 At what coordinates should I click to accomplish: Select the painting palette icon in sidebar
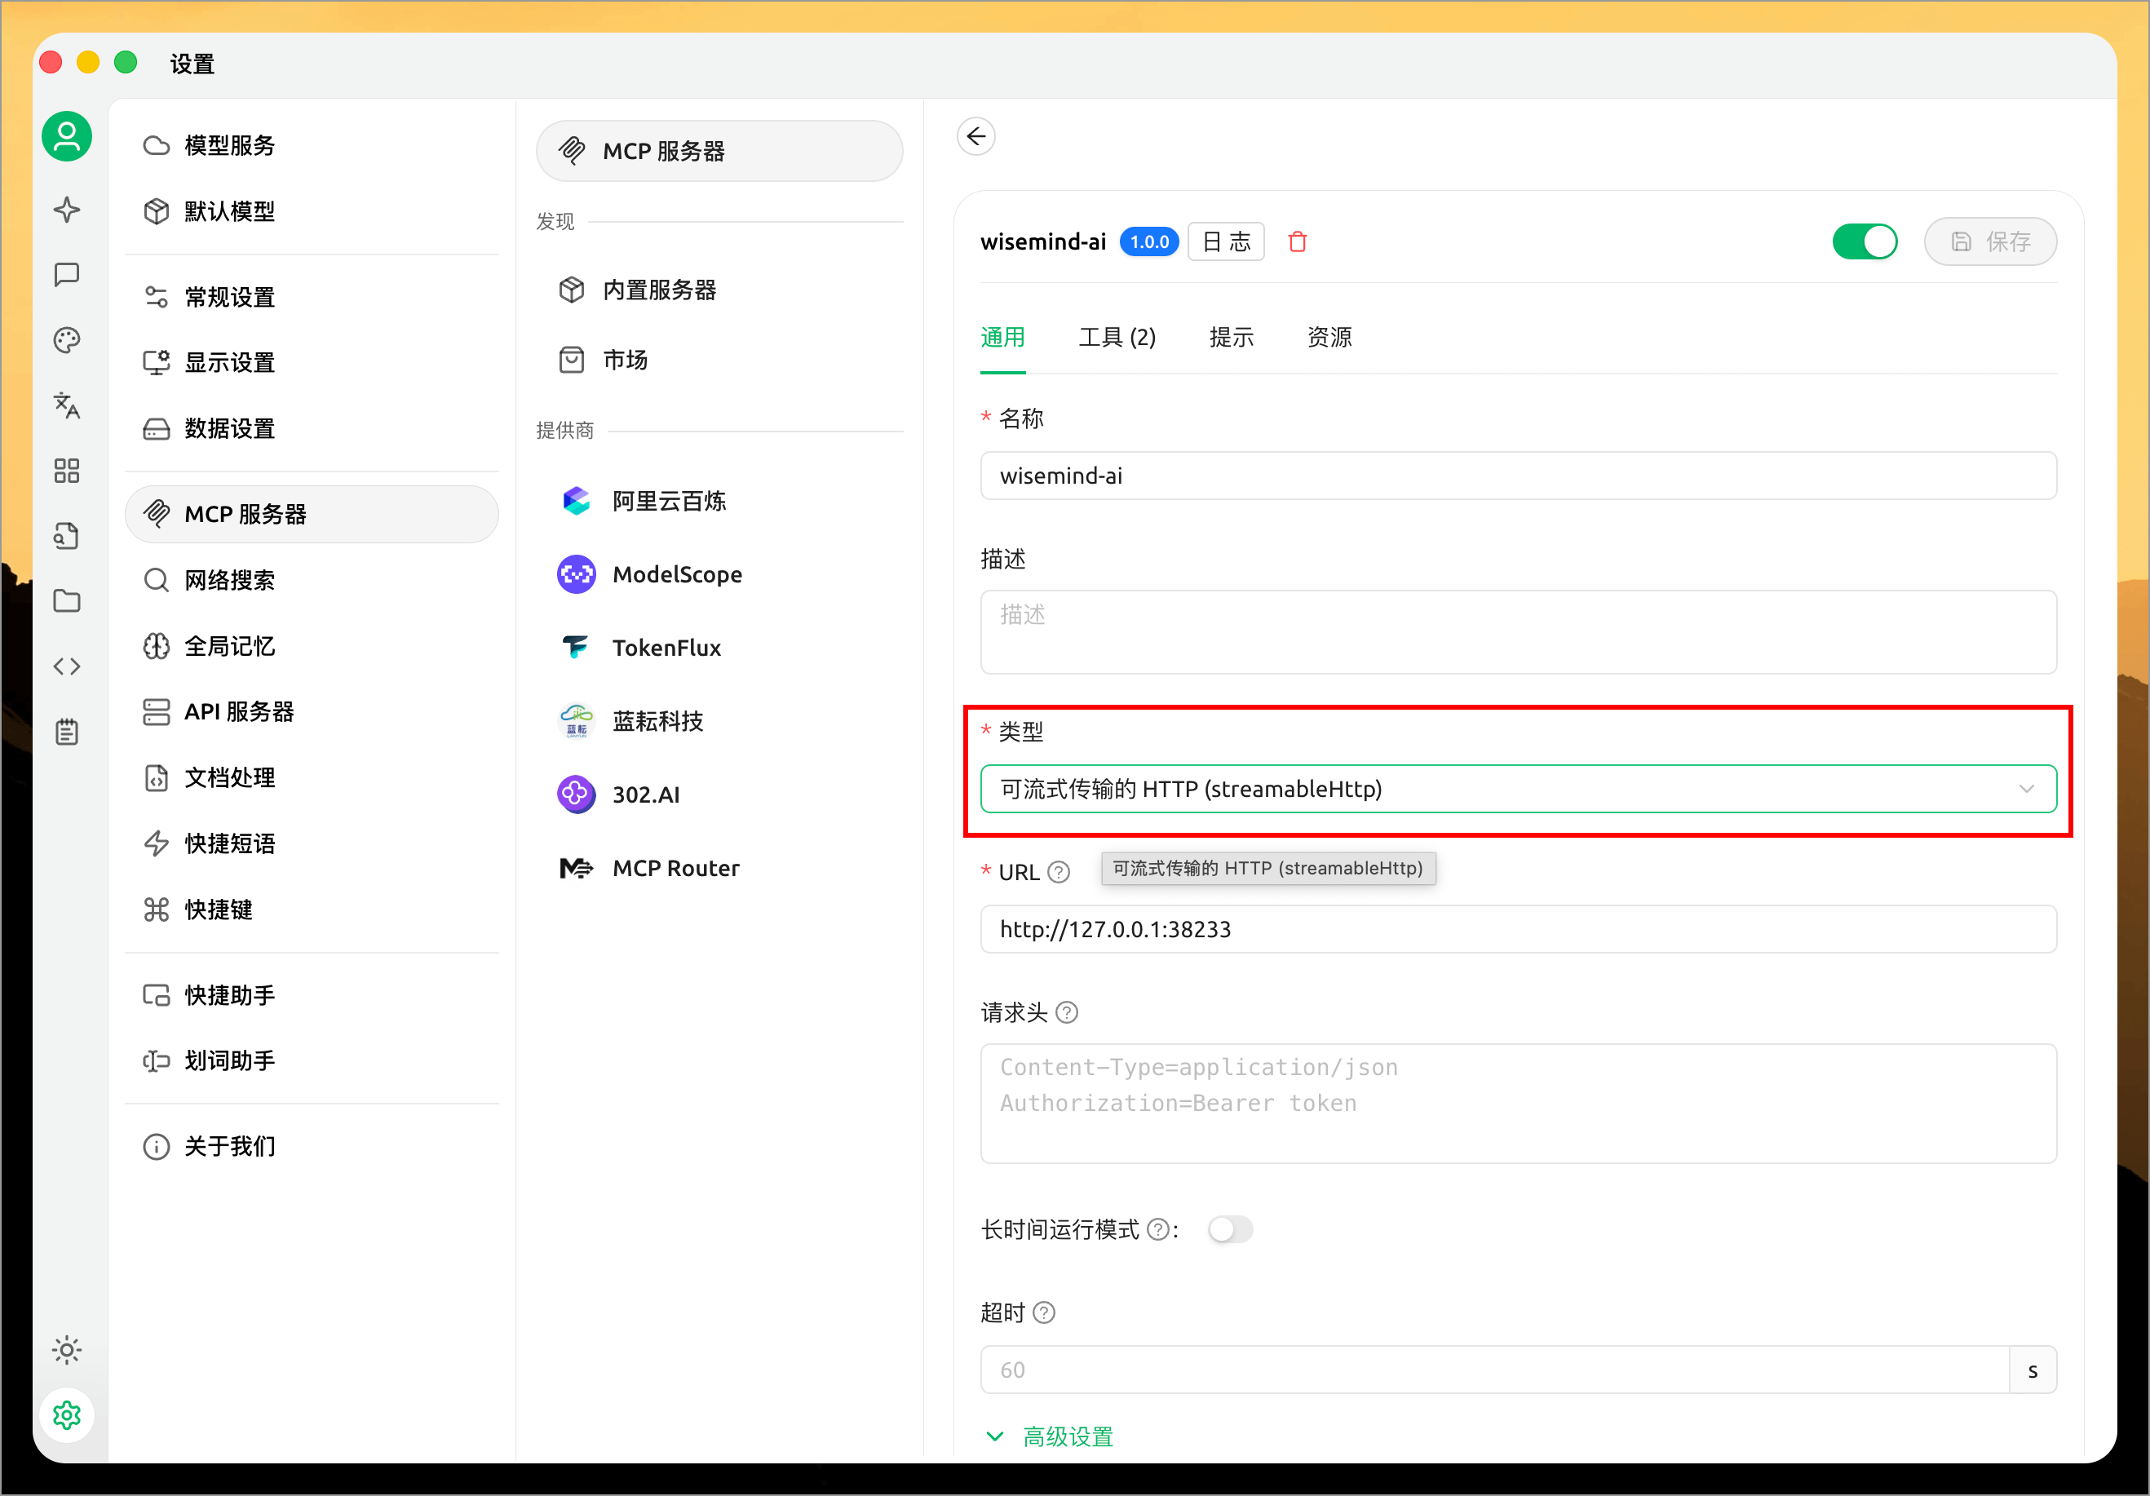[x=68, y=340]
